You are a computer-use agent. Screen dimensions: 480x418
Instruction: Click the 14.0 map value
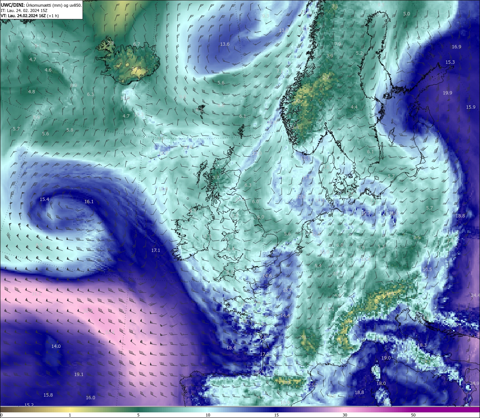click(x=56, y=346)
